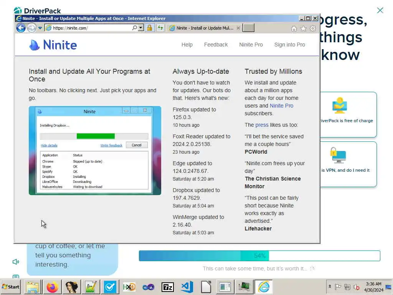
Task: Open the blue infinity-loop app in the taskbar
Action: pyautogui.click(x=148, y=287)
